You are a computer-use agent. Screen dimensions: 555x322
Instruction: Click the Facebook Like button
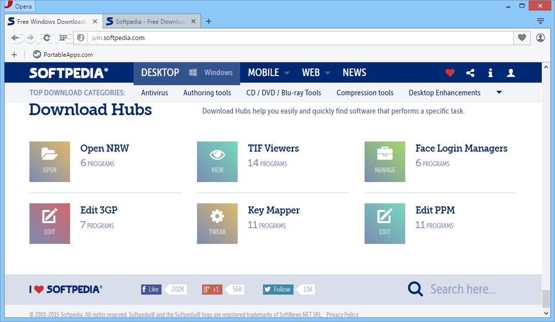[x=151, y=289]
